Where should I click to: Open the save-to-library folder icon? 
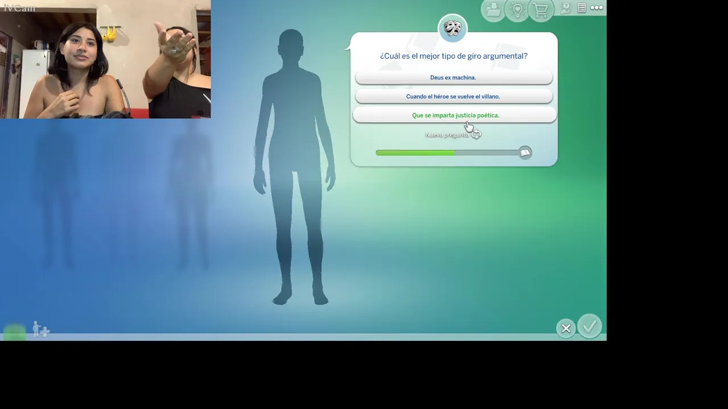click(493, 10)
